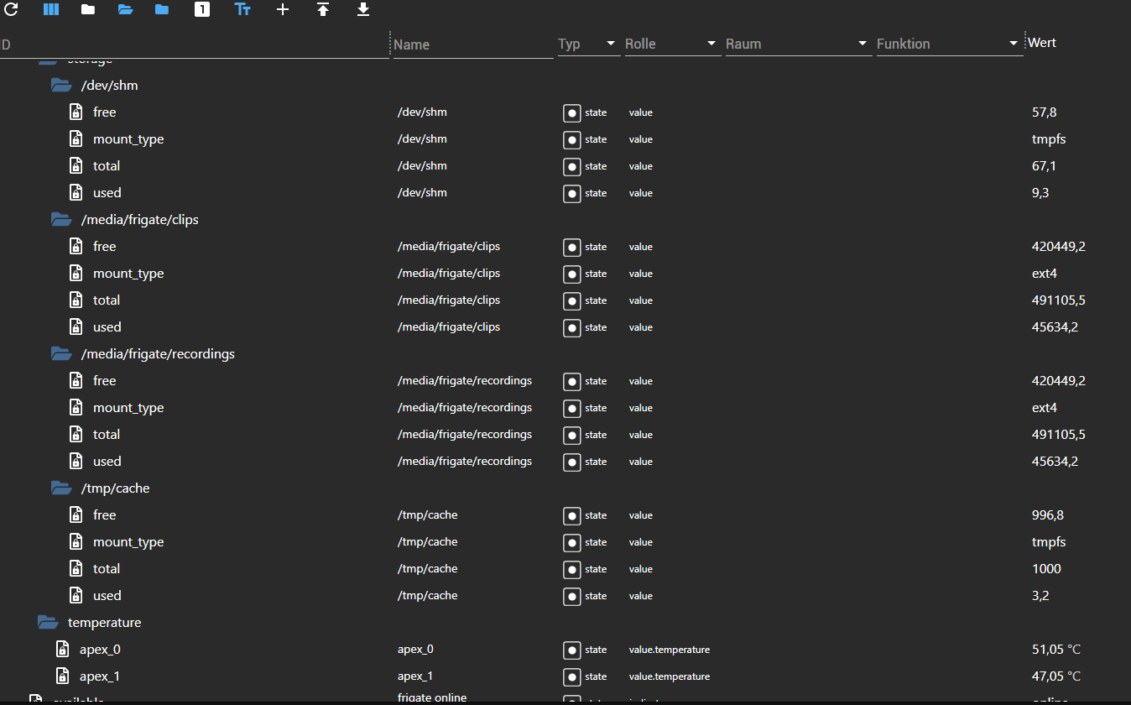Select the apex_0 temperature state
Screen dimensions: 1131x705
(x=100, y=650)
